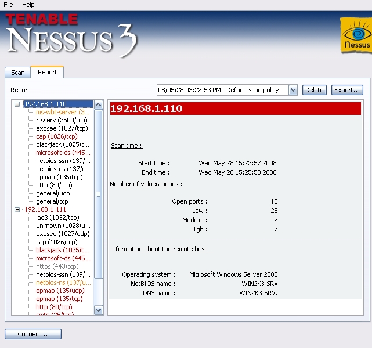This screenshot has width=372, height=348.
Task: Select the grey https (443/tcp) entry
Action: coord(57,266)
